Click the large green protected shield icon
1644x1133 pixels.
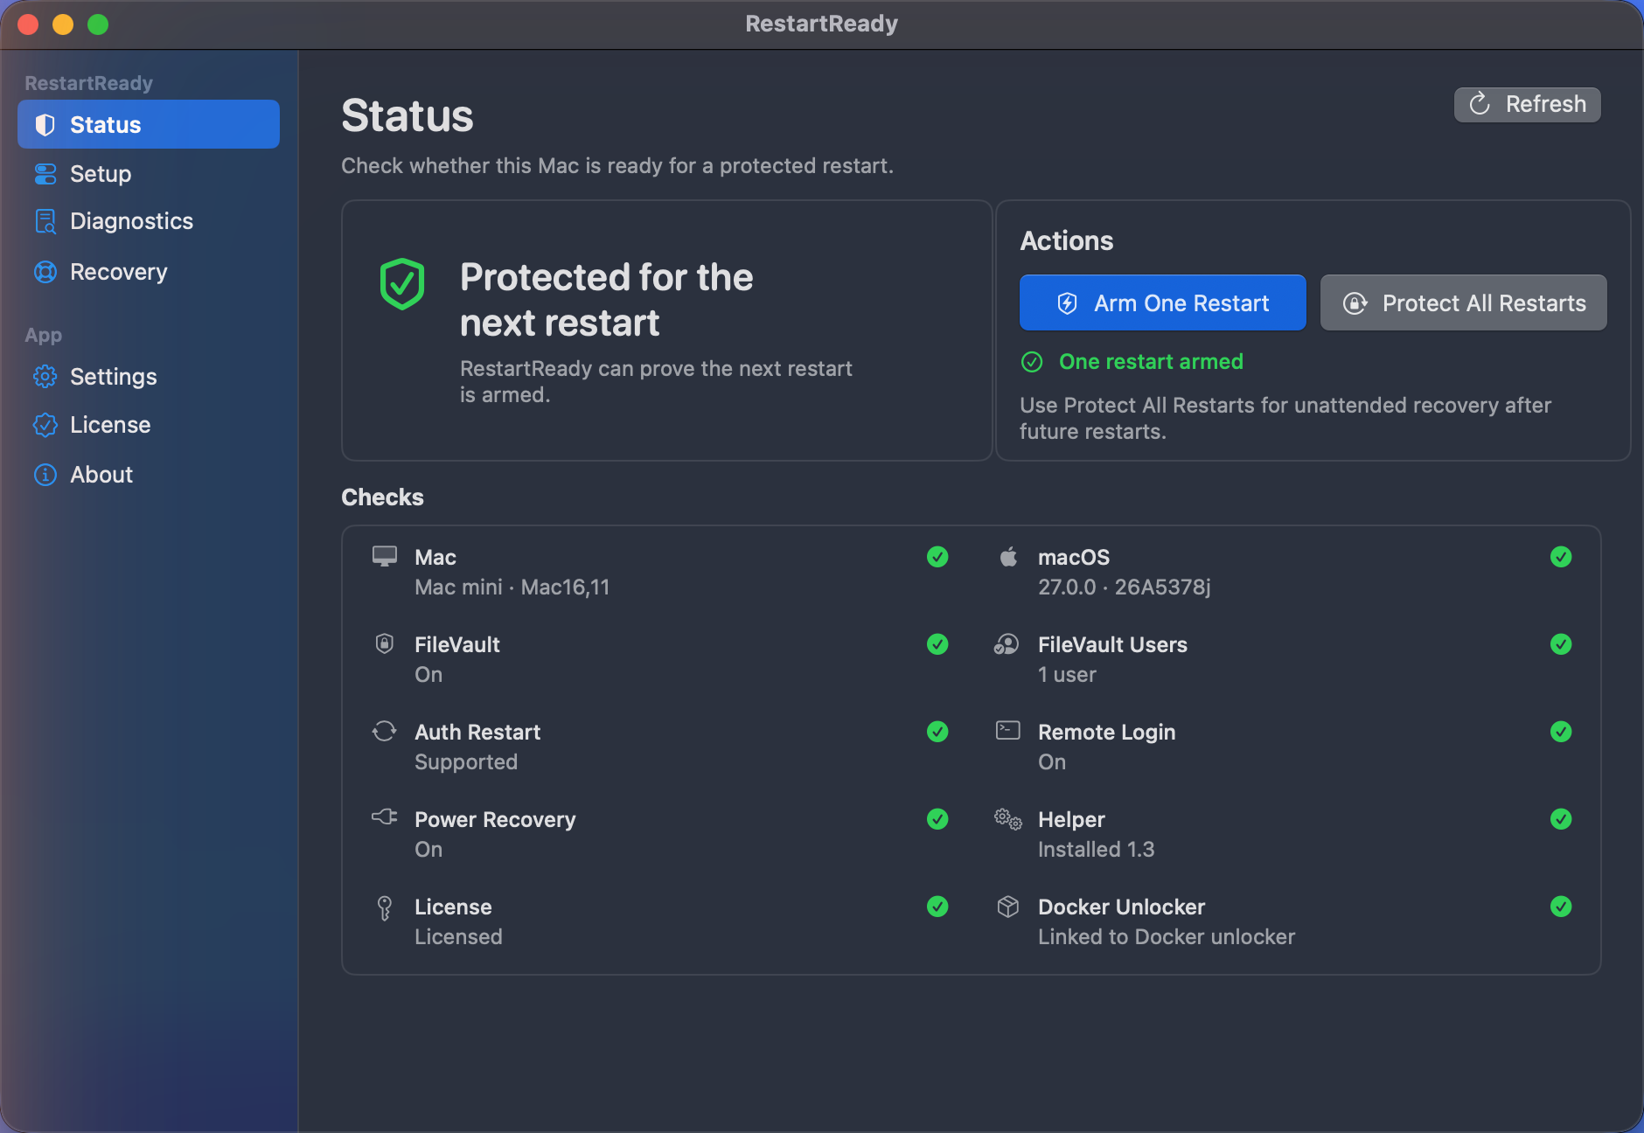pos(402,283)
